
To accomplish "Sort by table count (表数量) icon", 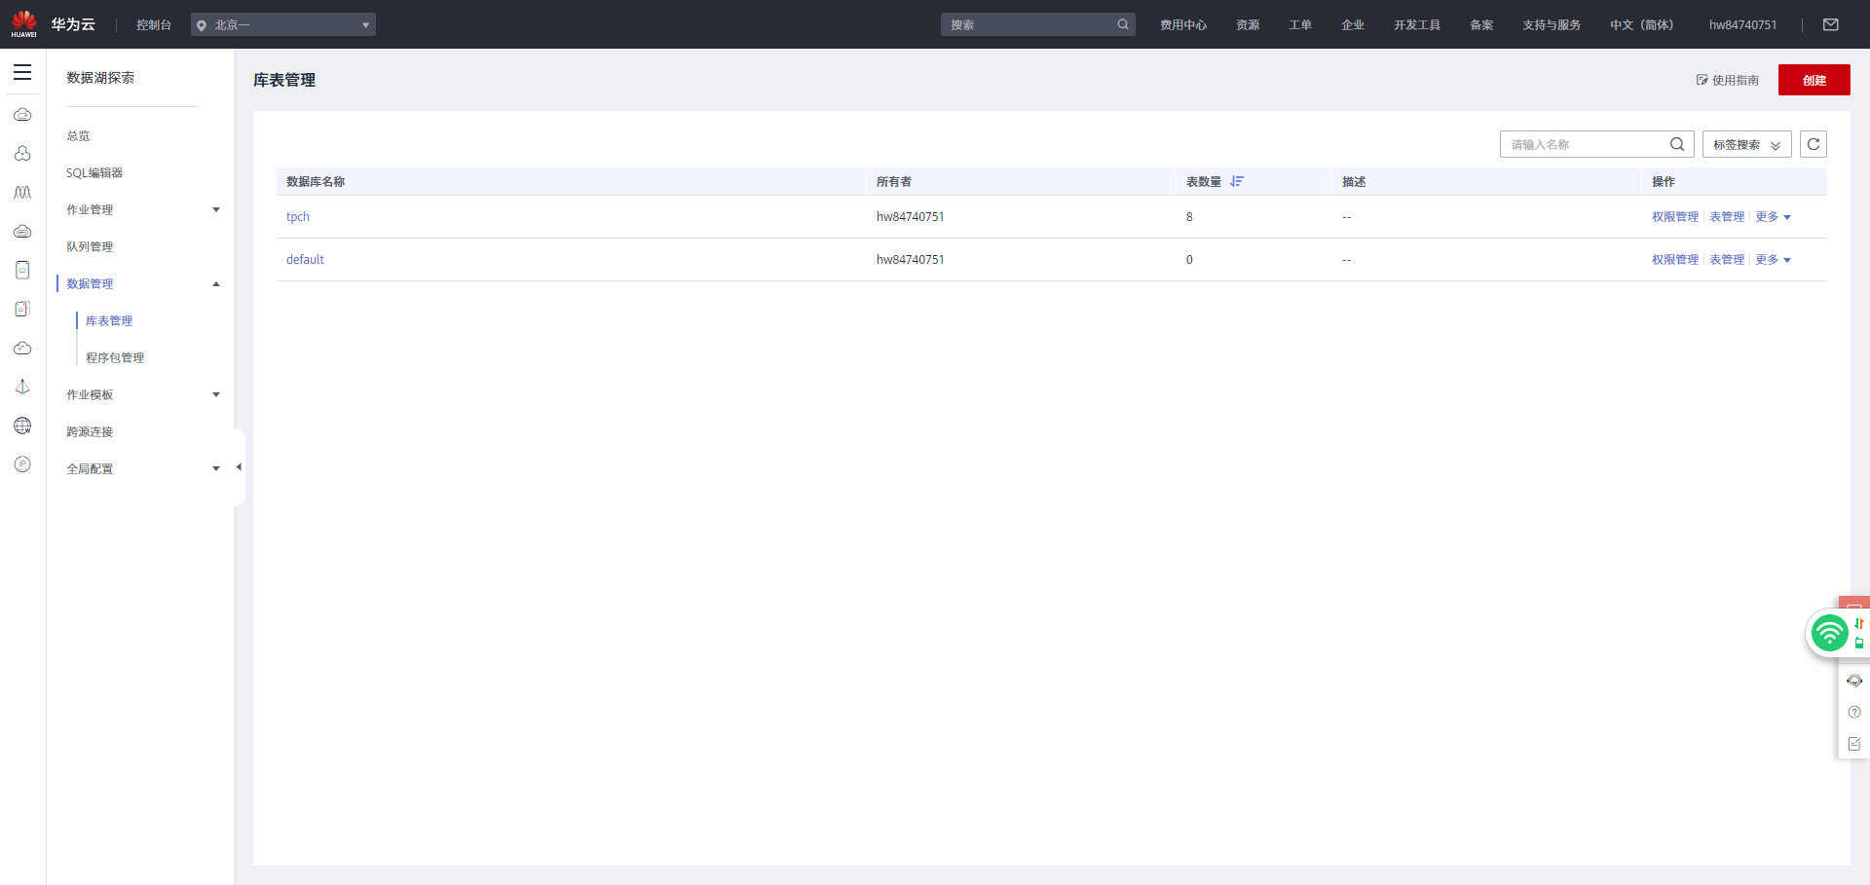I will pyautogui.click(x=1237, y=182).
